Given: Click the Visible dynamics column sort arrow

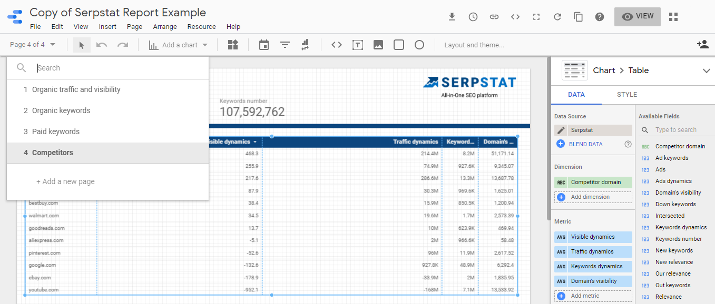Looking at the screenshot, I should pos(255,142).
